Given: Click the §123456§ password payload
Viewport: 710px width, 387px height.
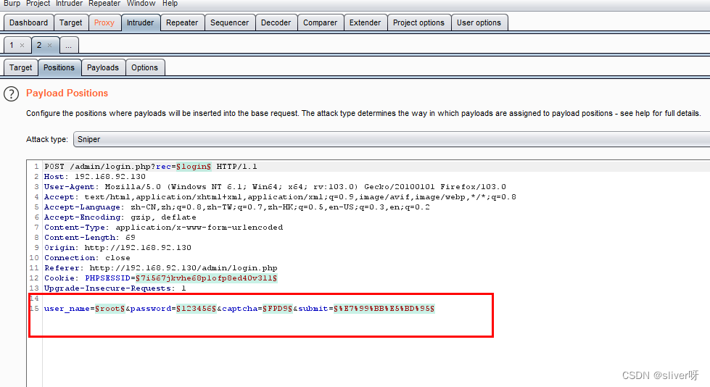Looking at the screenshot, I should pos(197,308).
